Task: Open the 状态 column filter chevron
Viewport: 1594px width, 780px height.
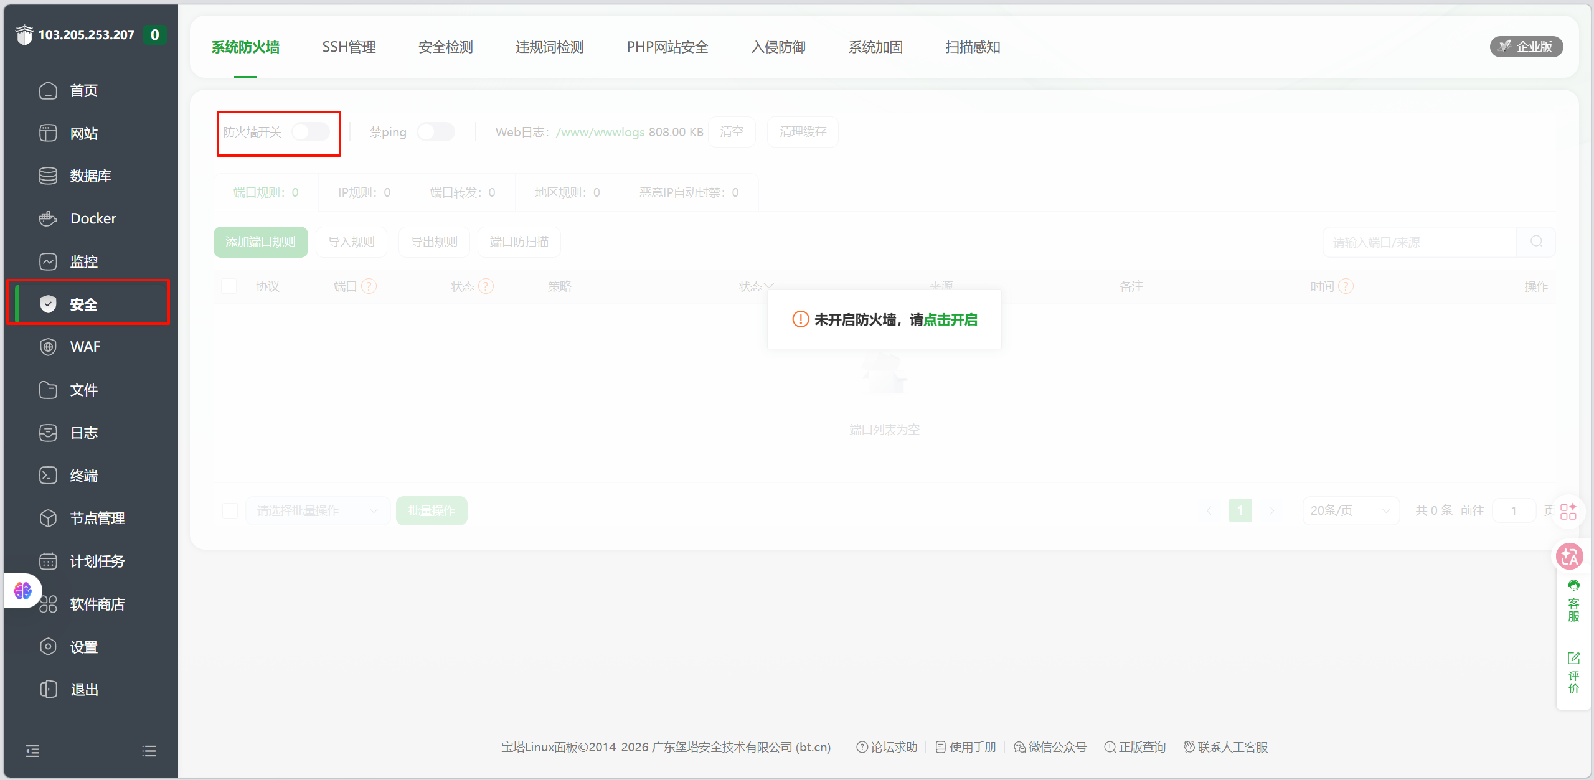Action: pos(770,286)
